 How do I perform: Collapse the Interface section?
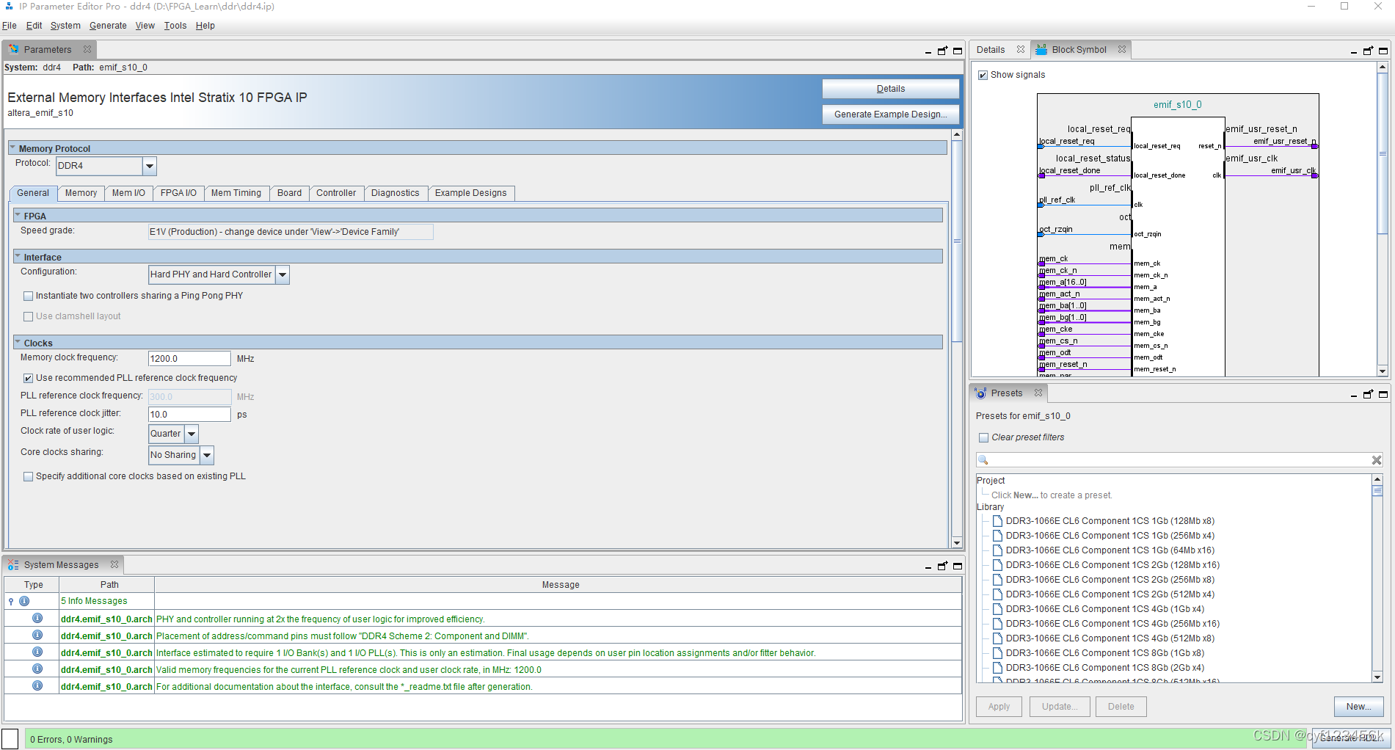tap(18, 257)
